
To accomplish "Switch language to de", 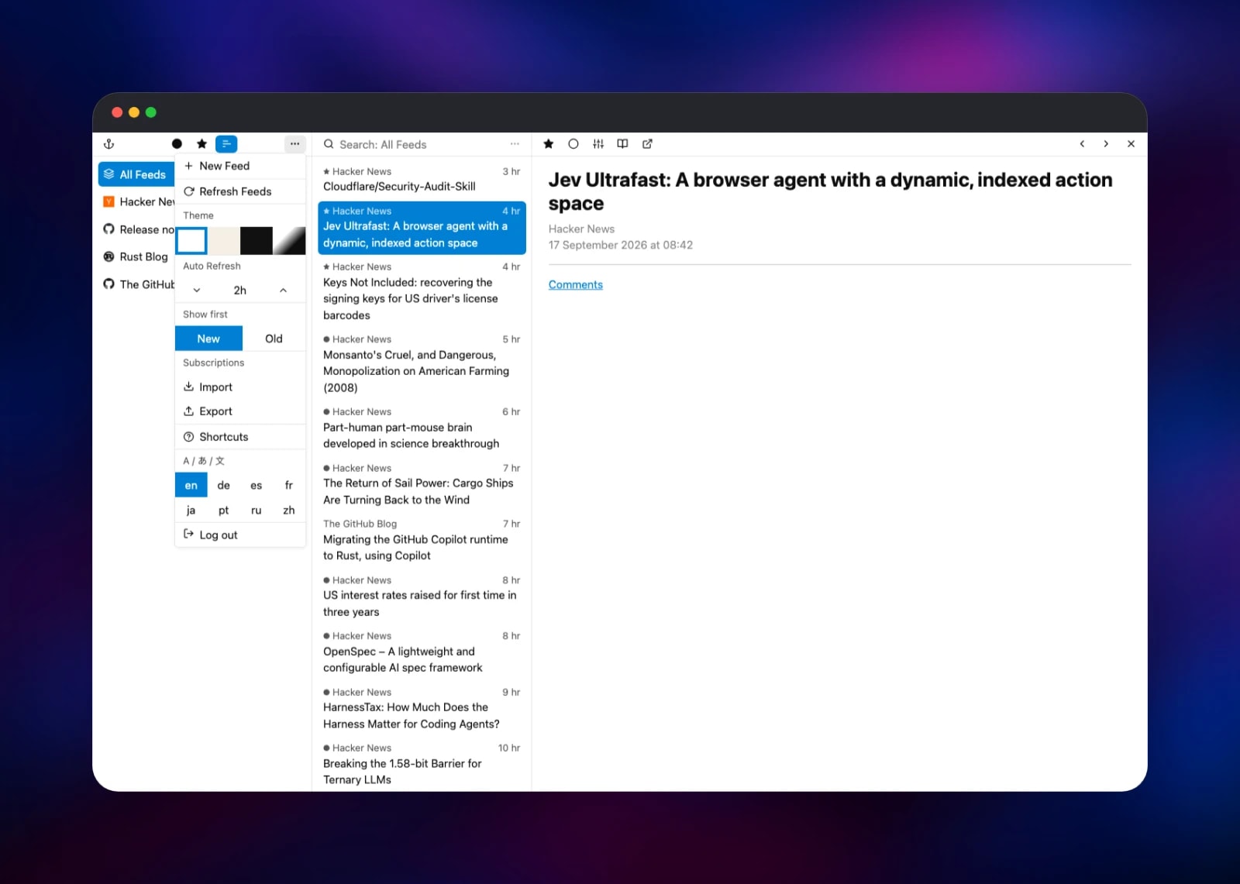I will click(224, 486).
